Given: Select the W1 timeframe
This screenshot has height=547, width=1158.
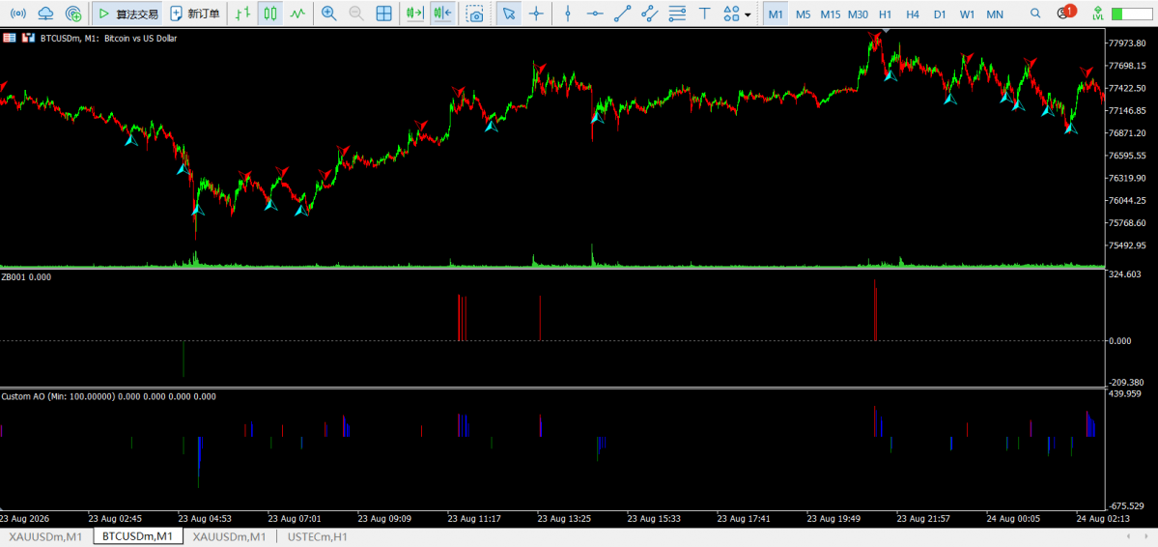Looking at the screenshot, I should pyautogui.click(x=967, y=14).
